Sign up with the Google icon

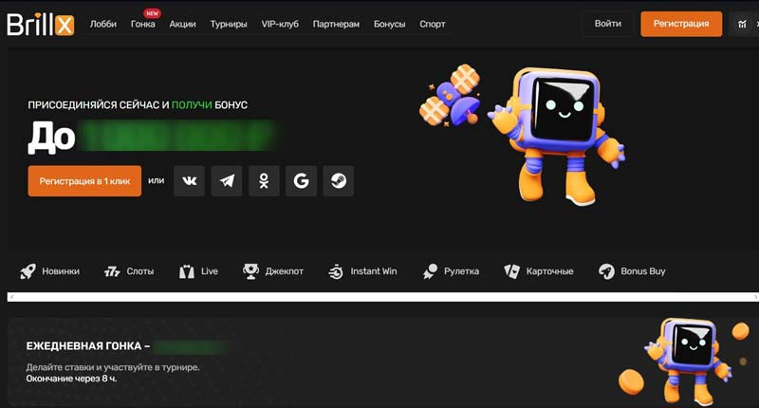[301, 180]
